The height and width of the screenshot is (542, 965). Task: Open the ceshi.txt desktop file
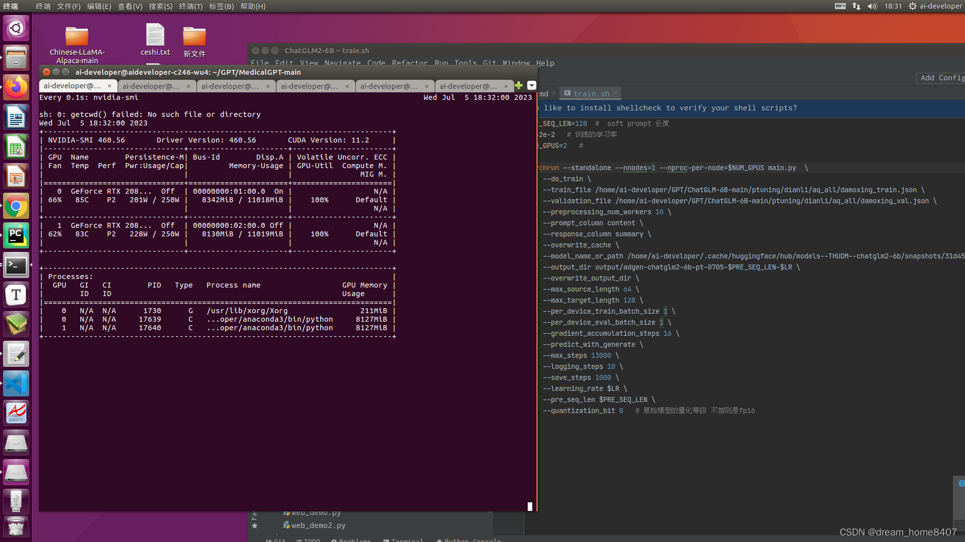click(x=155, y=40)
